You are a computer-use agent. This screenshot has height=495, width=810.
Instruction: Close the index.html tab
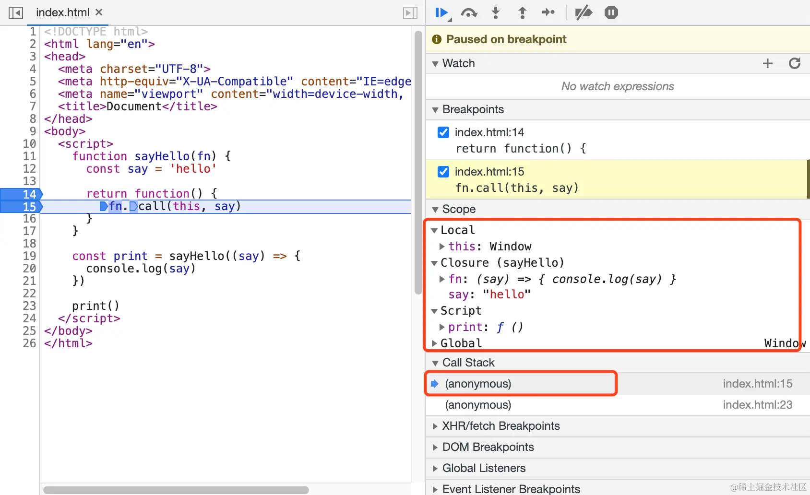99,12
